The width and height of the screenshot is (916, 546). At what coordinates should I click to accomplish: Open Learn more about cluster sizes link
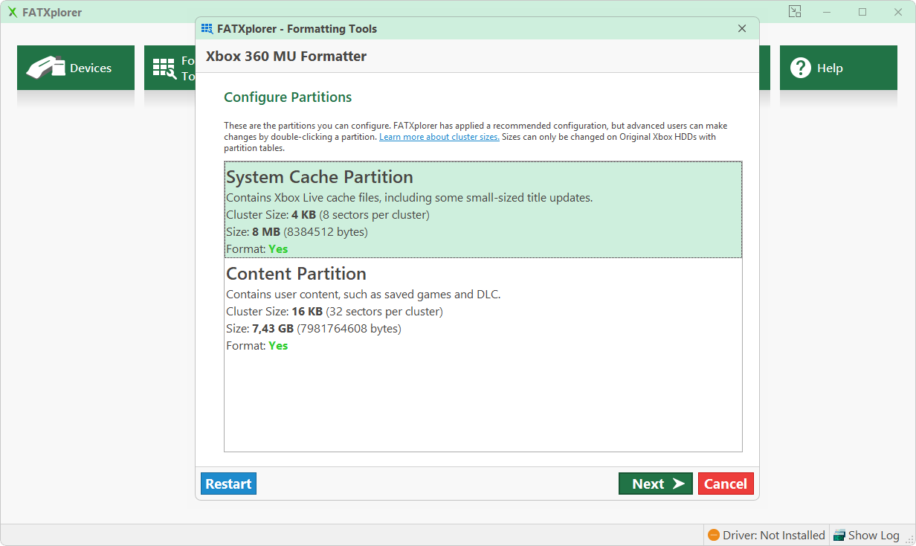[439, 137]
